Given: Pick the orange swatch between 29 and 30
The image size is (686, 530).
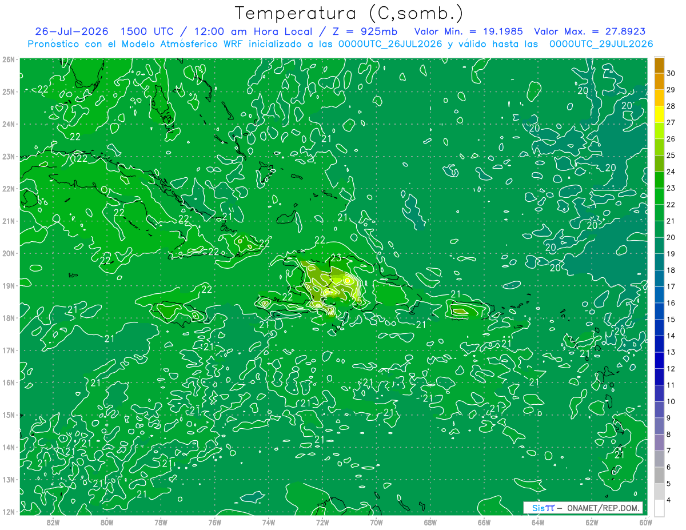Looking at the screenshot, I should (659, 81).
